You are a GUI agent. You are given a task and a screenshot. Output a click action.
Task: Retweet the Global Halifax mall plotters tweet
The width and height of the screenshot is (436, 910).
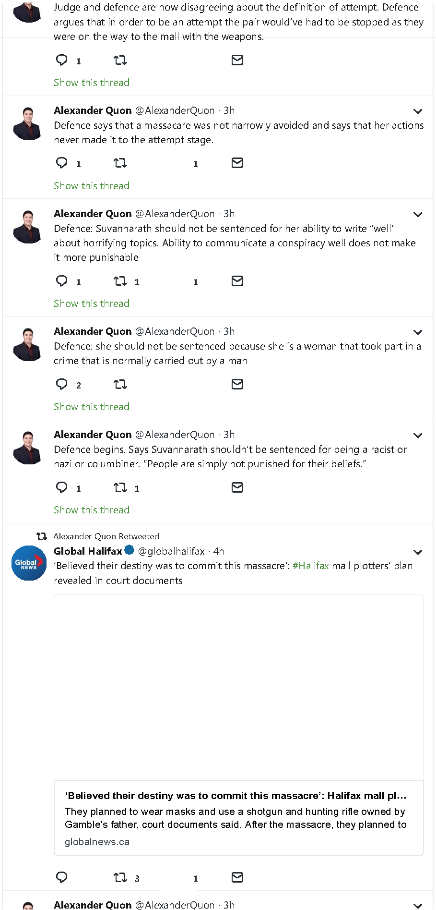(x=120, y=877)
